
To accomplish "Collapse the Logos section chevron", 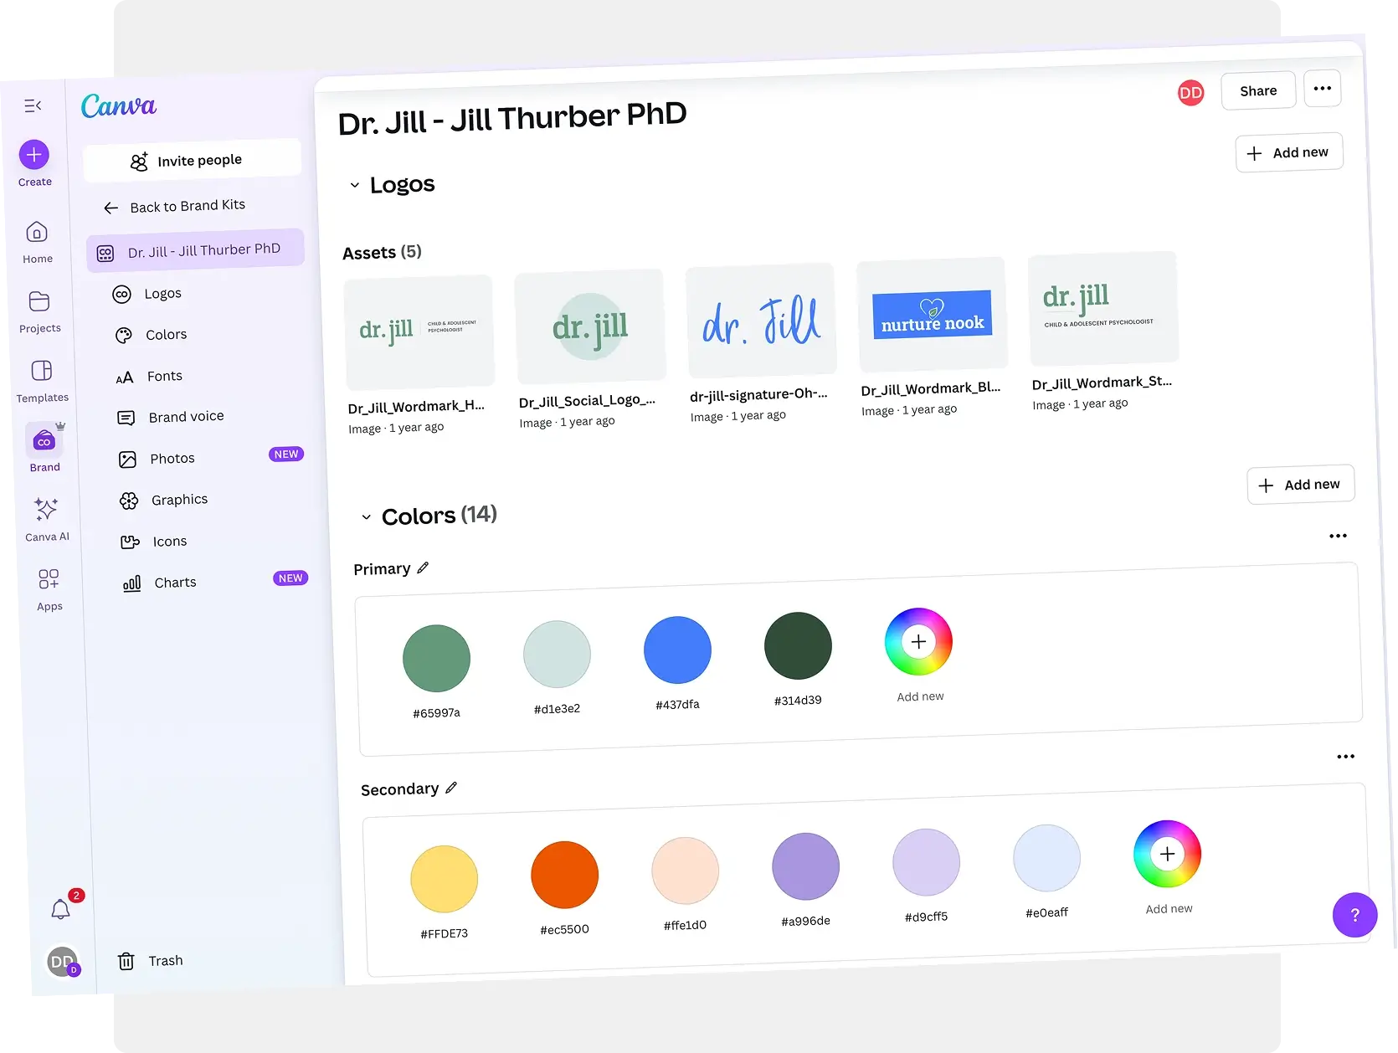I will [x=355, y=185].
